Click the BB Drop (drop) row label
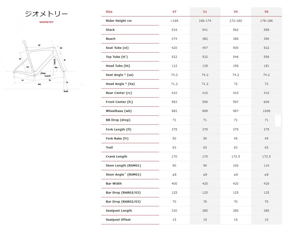The width and height of the screenshot is (294, 235). pyautogui.click(x=118, y=120)
